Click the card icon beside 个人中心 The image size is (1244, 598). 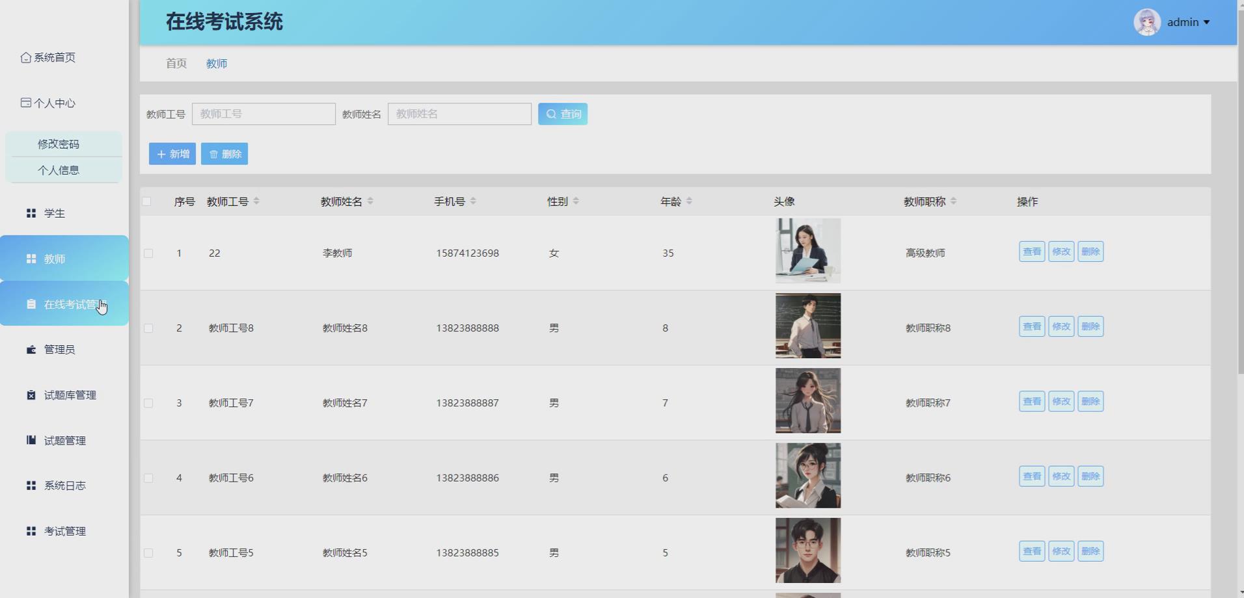[26, 103]
